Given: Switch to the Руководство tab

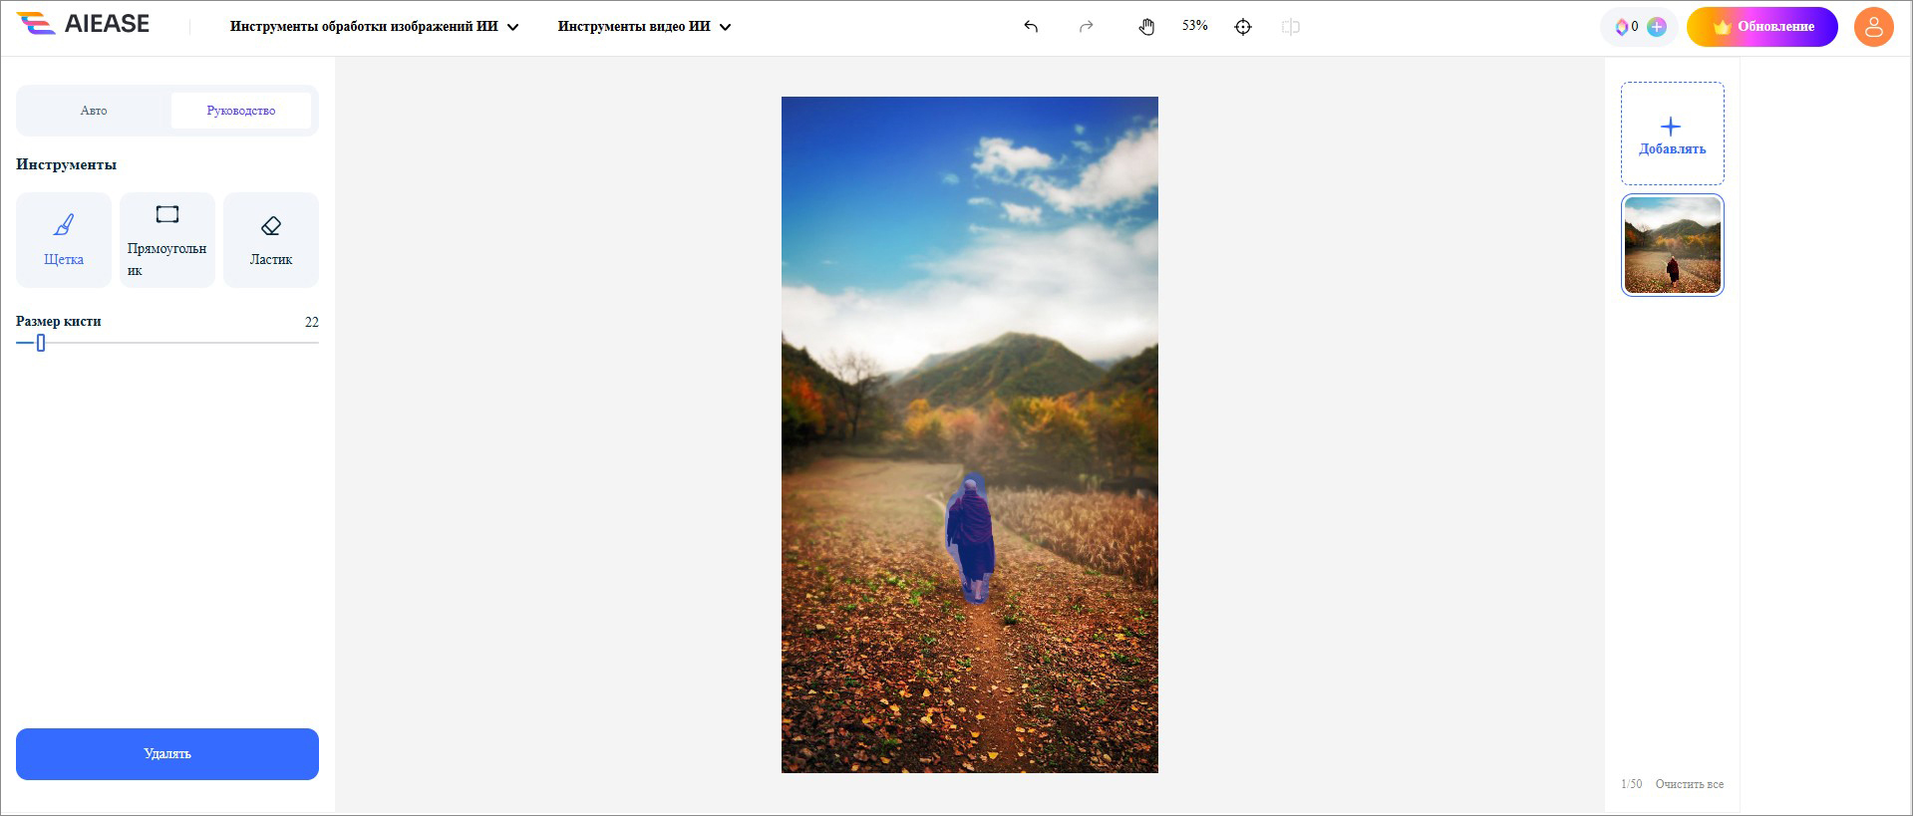Looking at the screenshot, I should click(x=241, y=111).
